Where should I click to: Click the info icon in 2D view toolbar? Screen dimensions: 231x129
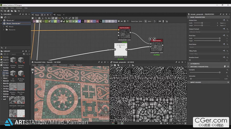[130, 65]
